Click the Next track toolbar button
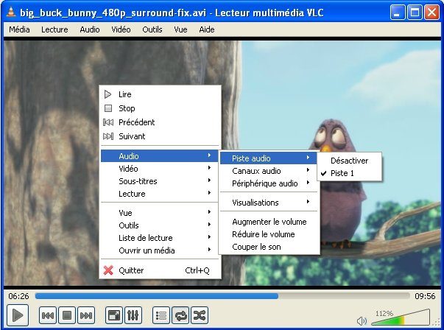 click(x=86, y=315)
